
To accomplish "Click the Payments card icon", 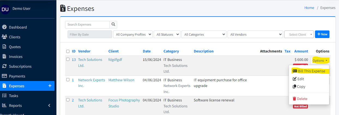I will tap(4, 76).
